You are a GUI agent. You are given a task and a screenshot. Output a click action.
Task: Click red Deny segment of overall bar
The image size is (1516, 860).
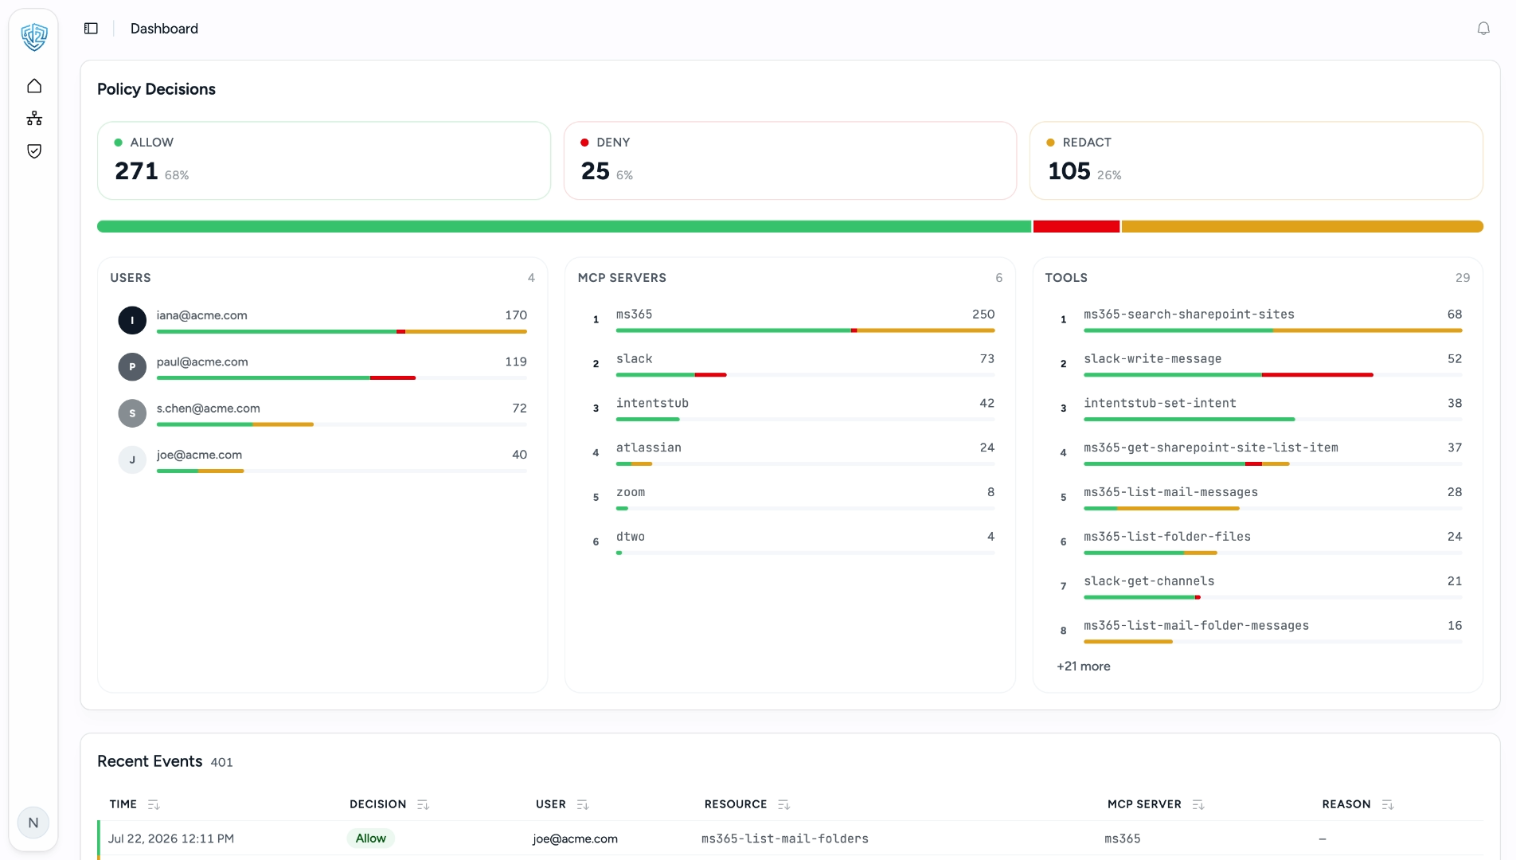click(1076, 227)
